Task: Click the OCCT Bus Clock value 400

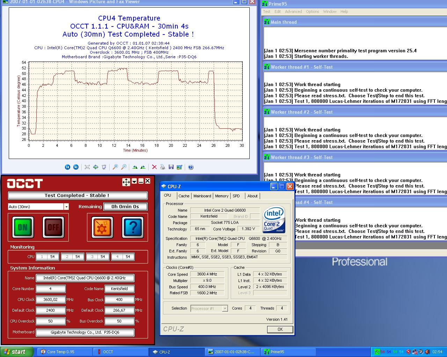Action: click(119, 299)
